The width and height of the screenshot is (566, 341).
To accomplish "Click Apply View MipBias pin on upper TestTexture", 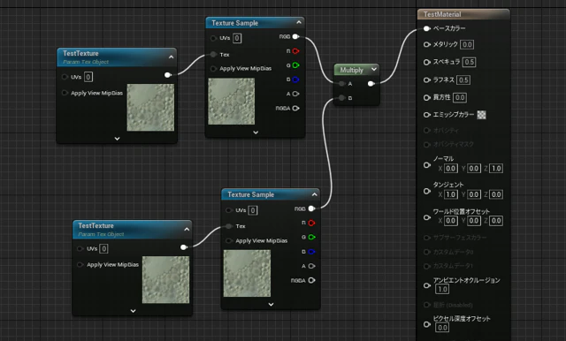I will point(65,93).
